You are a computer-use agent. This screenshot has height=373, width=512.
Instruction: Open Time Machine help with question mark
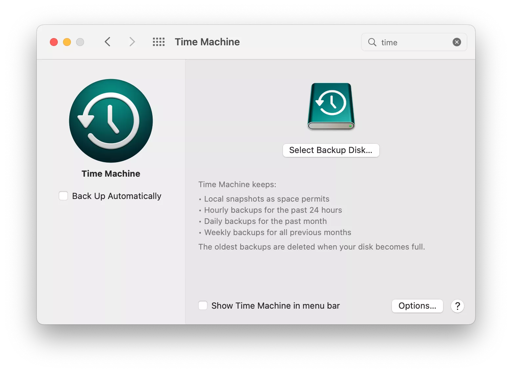458,306
